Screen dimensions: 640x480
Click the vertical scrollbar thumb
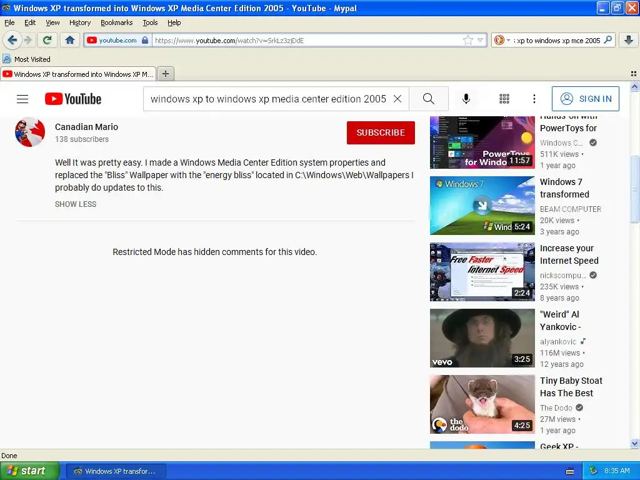click(634, 189)
